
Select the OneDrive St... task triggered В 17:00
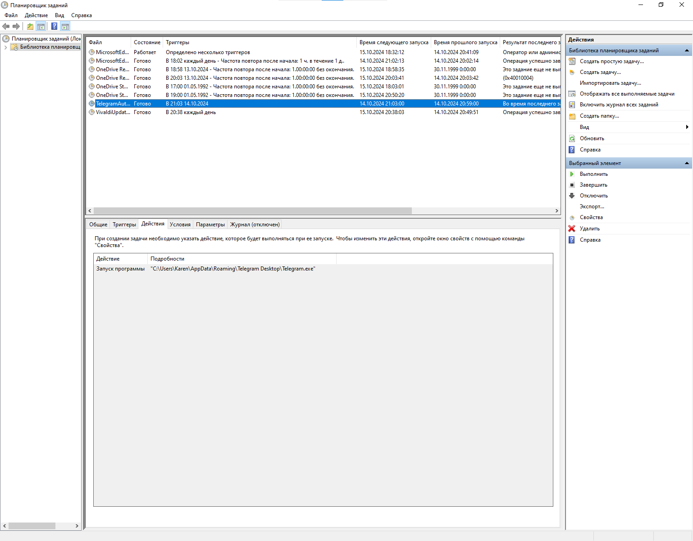click(323, 87)
